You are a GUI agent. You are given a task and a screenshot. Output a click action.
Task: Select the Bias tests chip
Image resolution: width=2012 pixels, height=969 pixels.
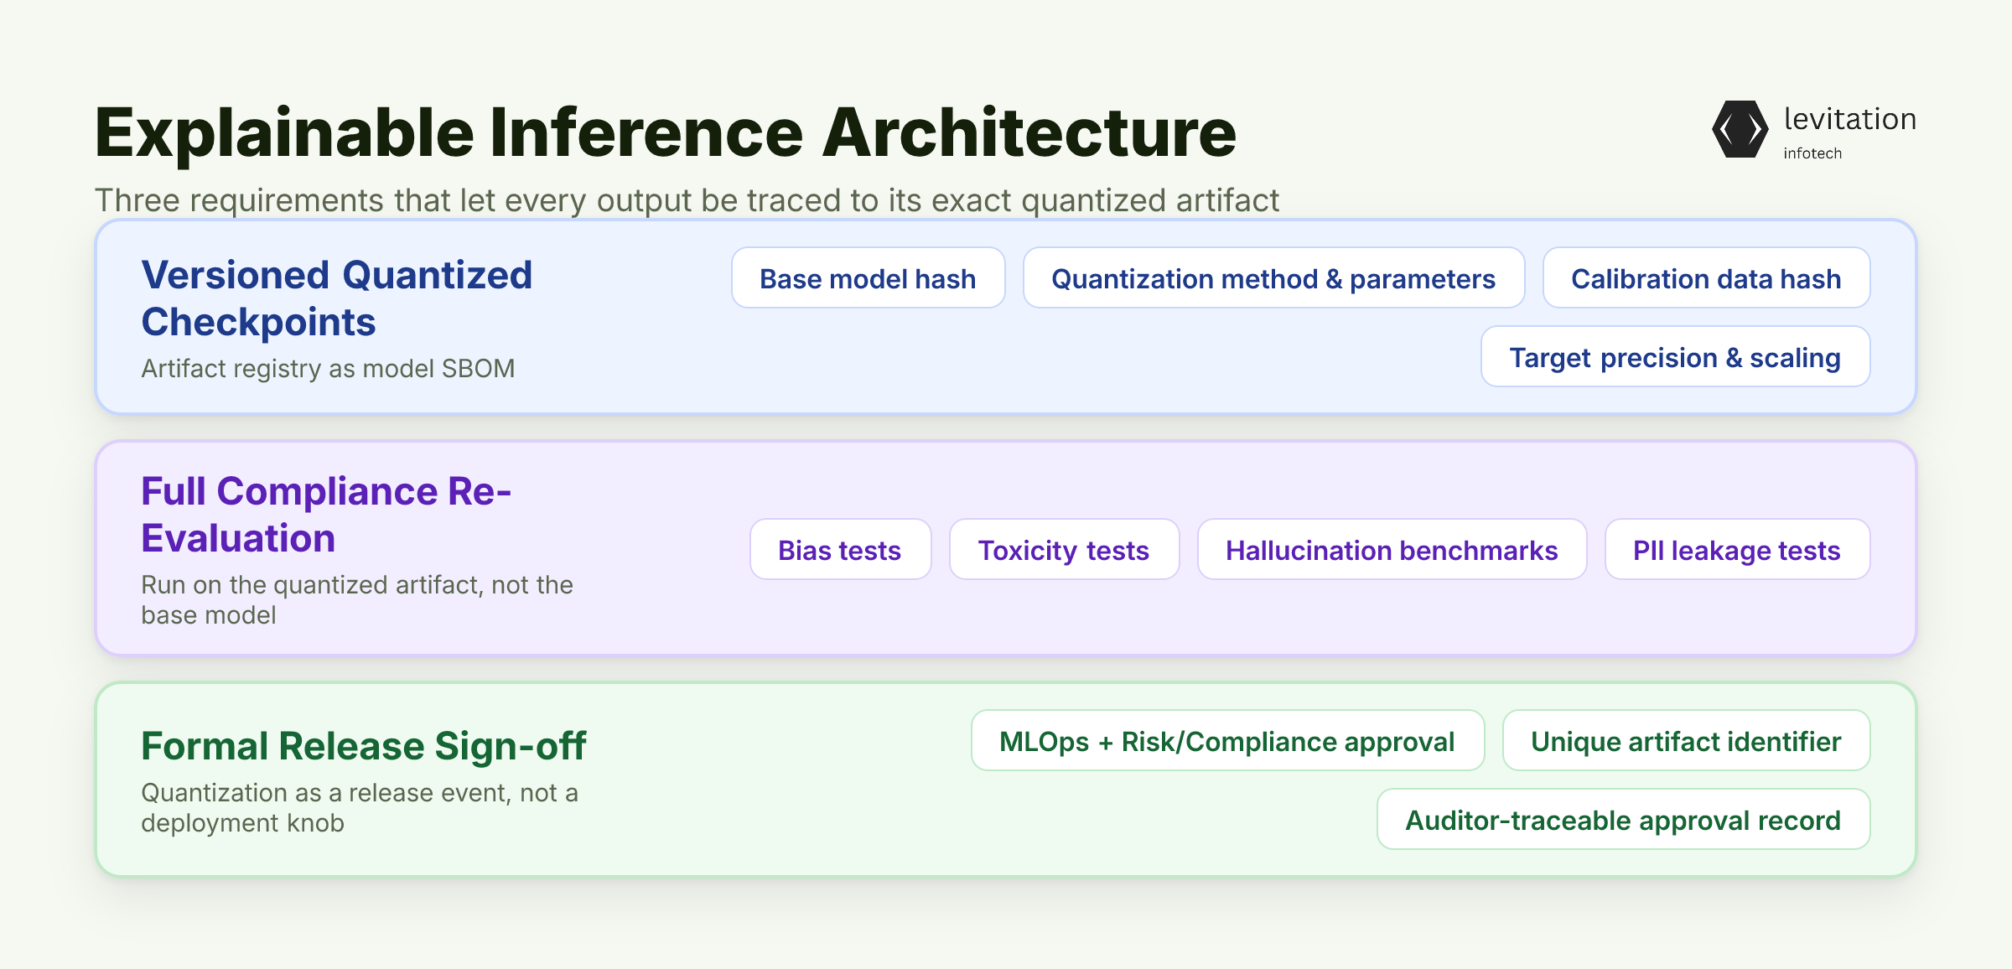click(x=840, y=549)
